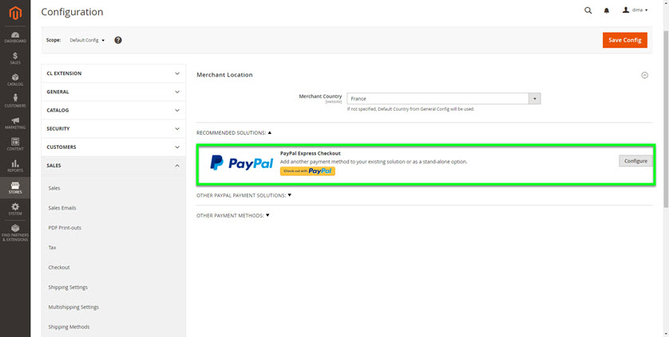Open the Stores storefront icon
Screen dimensions: 669x337
click(x=15, y=187)
